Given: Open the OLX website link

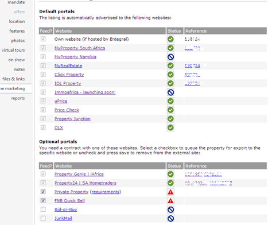Looking at the screenshot, I should (x=59, y=127).
